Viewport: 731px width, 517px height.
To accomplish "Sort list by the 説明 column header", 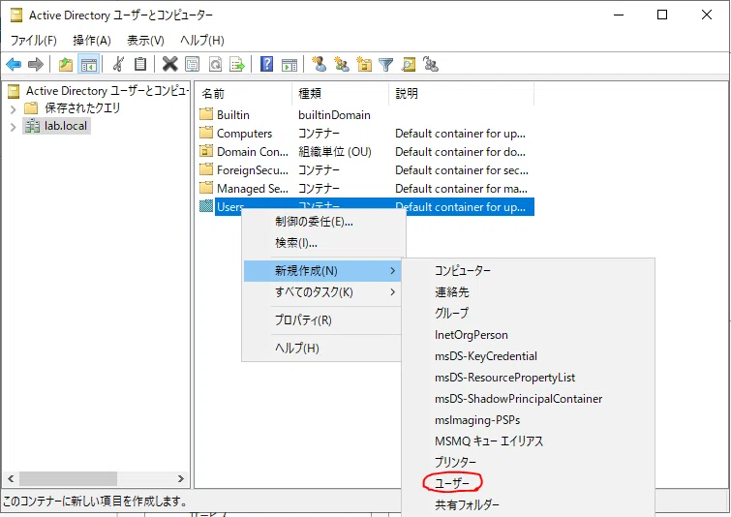I will (x=461, y=93).
